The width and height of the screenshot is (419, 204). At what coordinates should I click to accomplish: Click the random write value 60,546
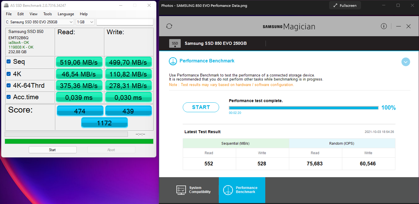(368, 164)
